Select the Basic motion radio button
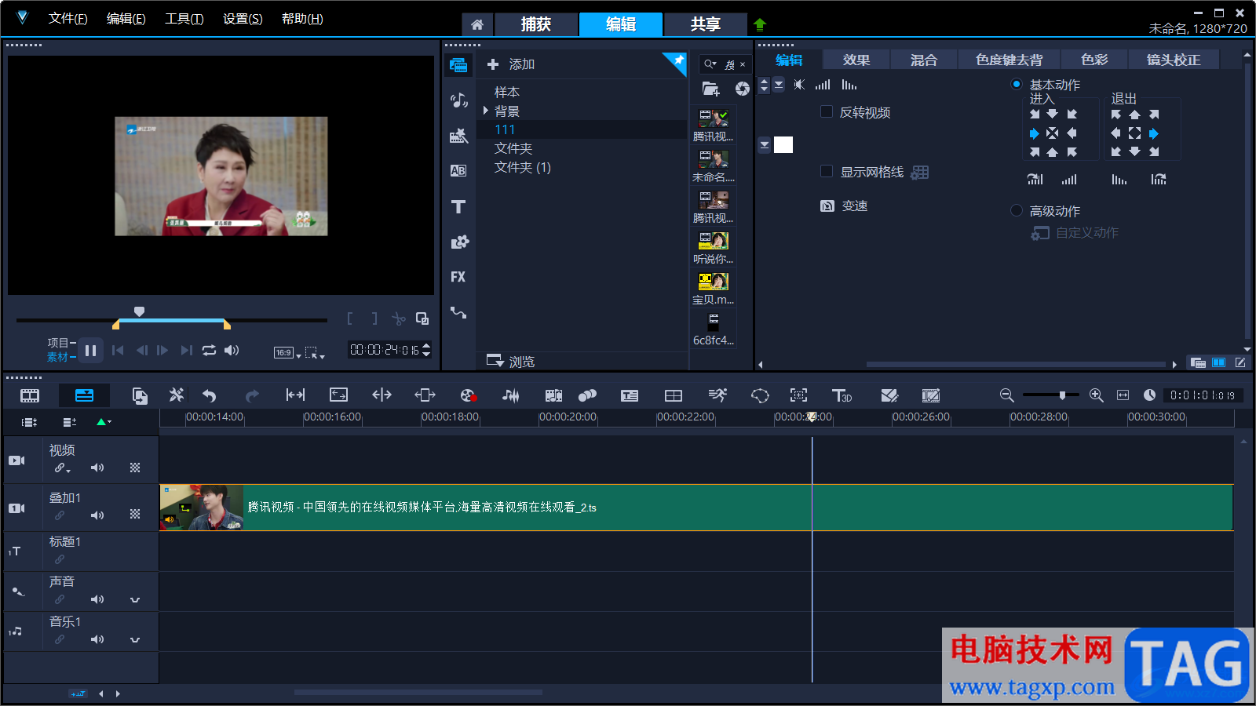The image size is (1256, 706). 1017,84
